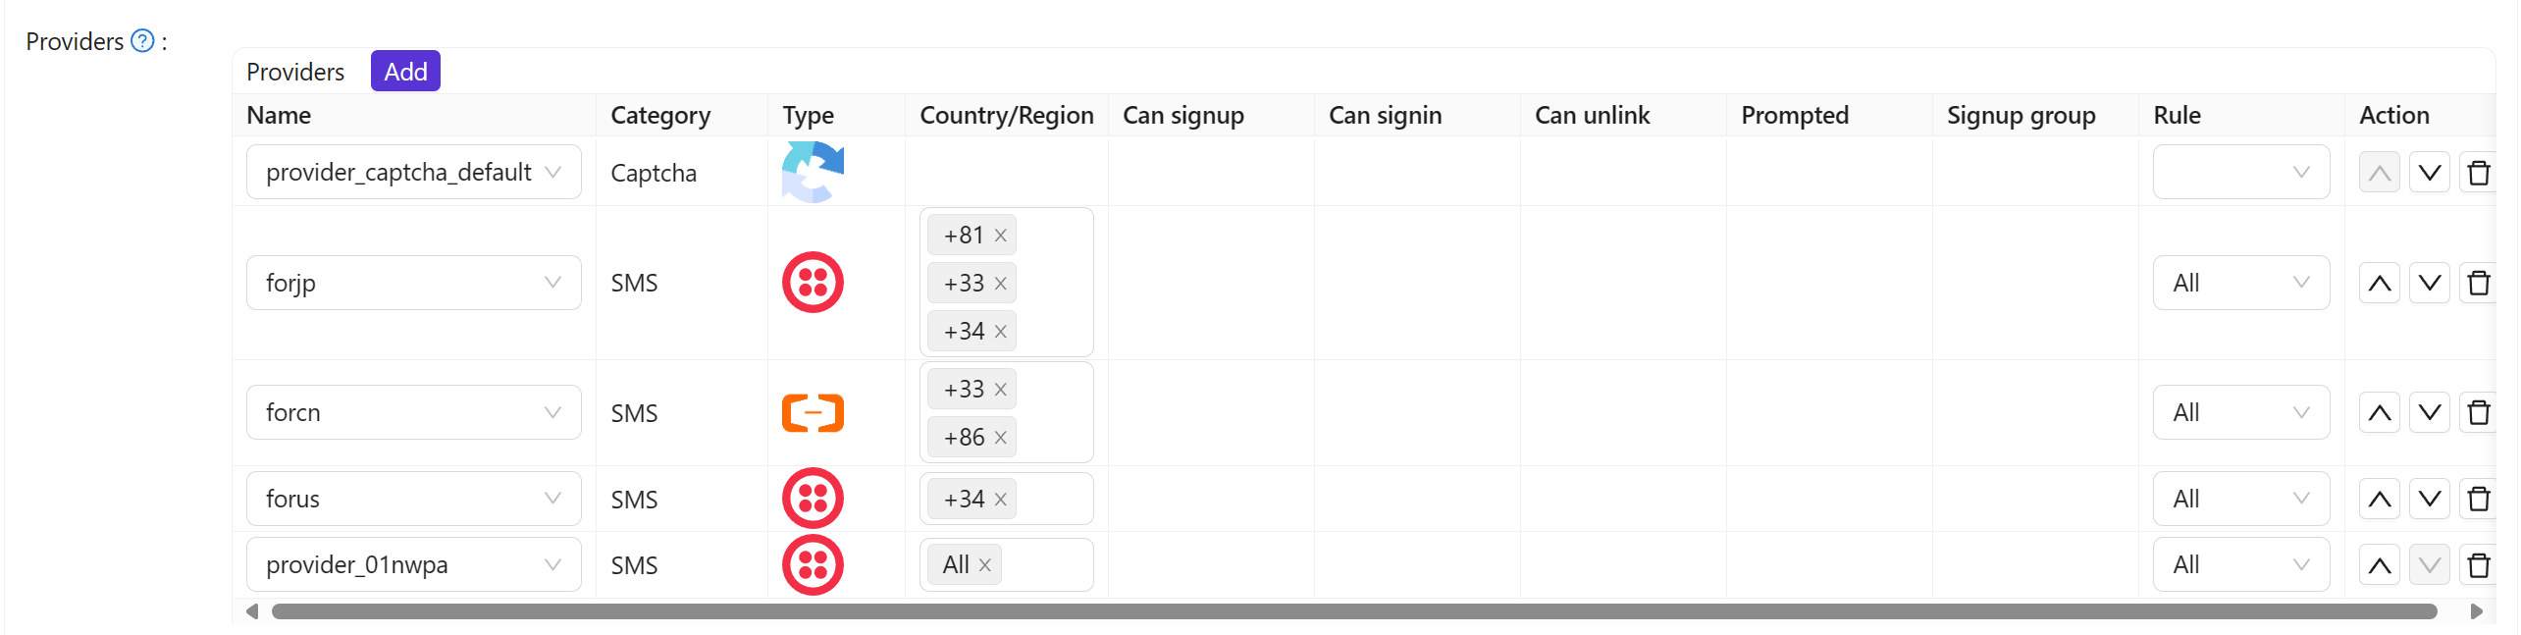Click the orange SMS provider icon in forcn row
This screenshot has height=635, width=2521.
(x=812, y=412)
